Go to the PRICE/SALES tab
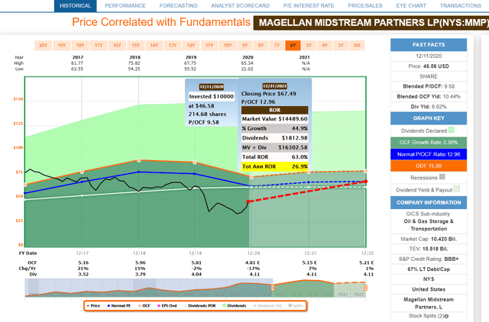 click(x=365, y=5)
